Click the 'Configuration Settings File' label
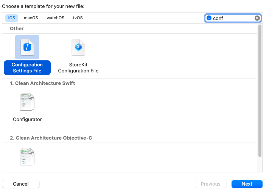 27,68
